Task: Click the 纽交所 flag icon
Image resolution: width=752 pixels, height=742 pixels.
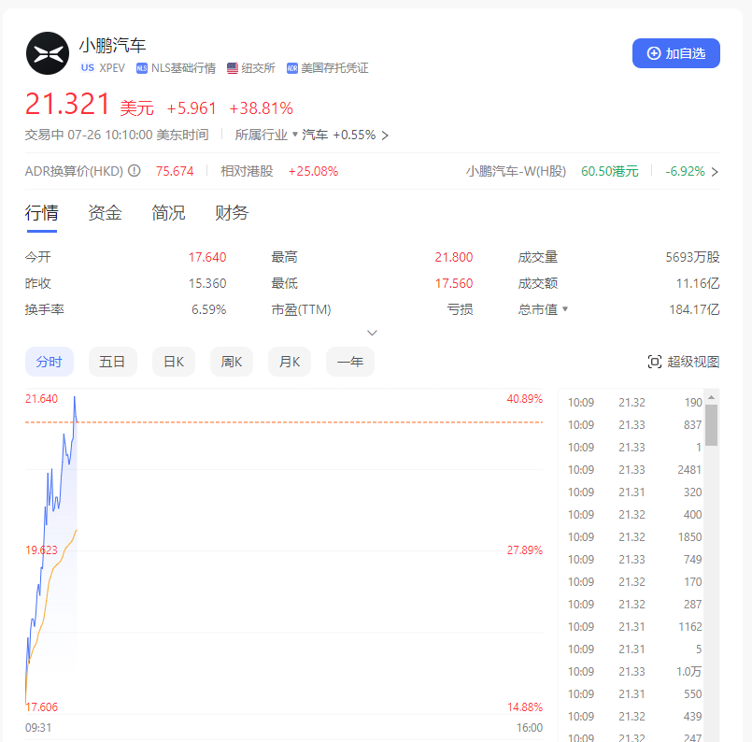Action: (x=232, y=67)
